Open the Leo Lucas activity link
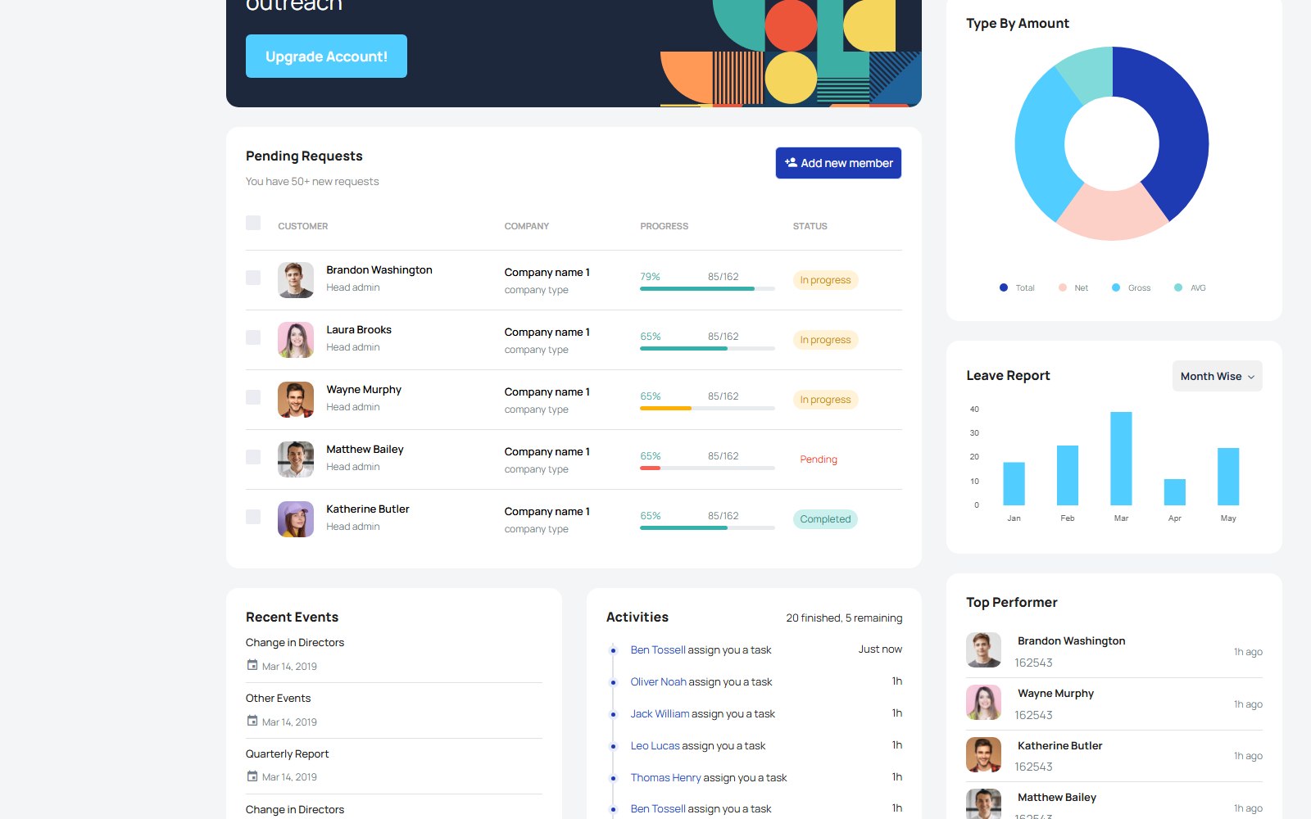1311x819 pixels. pos(655,745)
